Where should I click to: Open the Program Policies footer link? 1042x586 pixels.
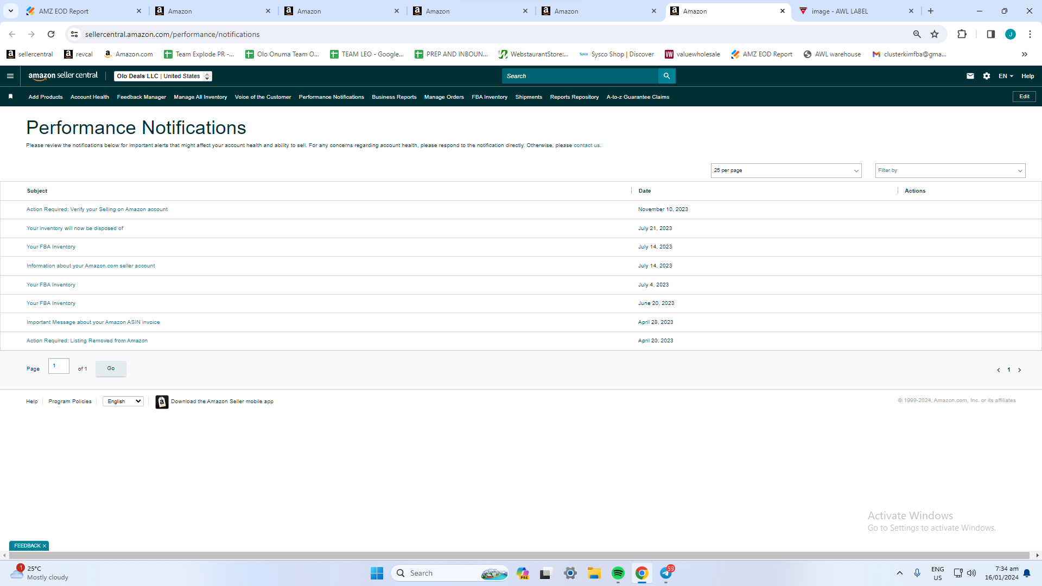pos(70,402)
